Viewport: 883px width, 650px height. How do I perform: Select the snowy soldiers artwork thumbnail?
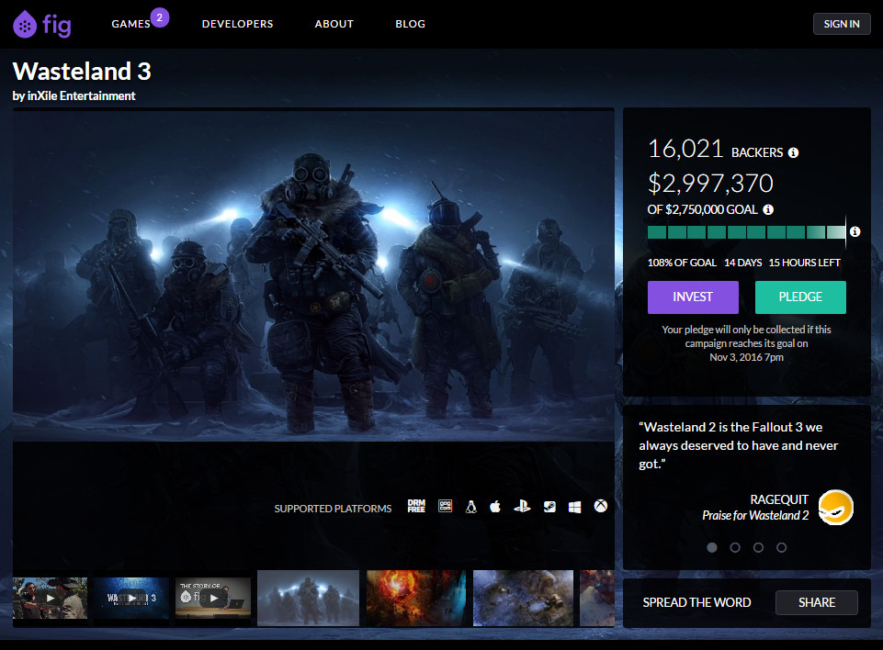308,599
